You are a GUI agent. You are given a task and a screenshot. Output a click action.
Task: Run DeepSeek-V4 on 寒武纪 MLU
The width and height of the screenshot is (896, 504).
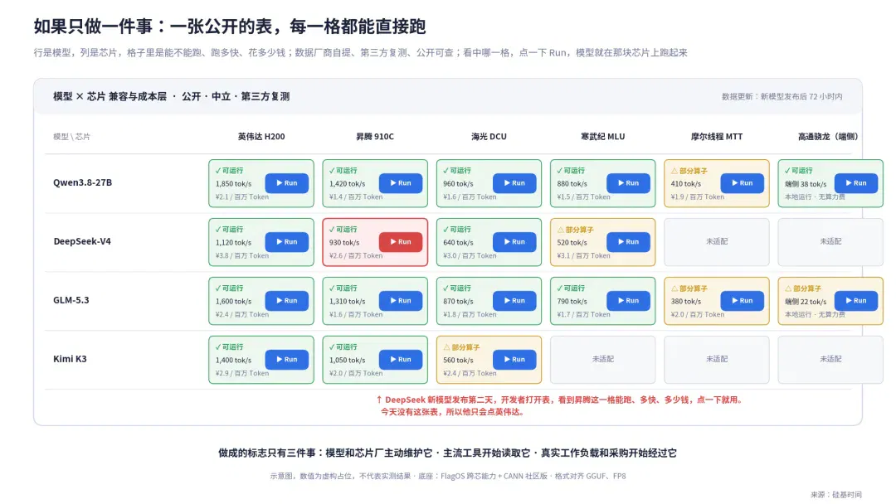coord(628,242)
